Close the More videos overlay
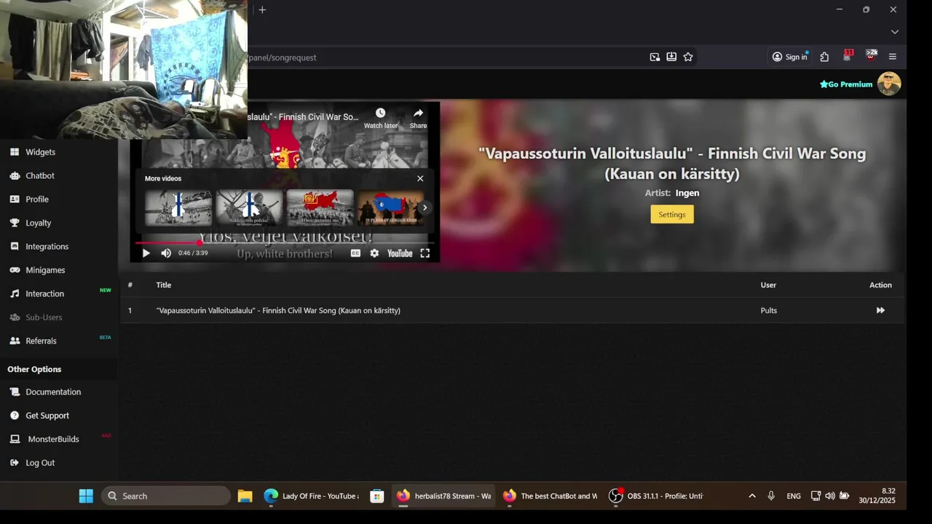This screenshot has height=524, width=932. [x=420, y=178]
